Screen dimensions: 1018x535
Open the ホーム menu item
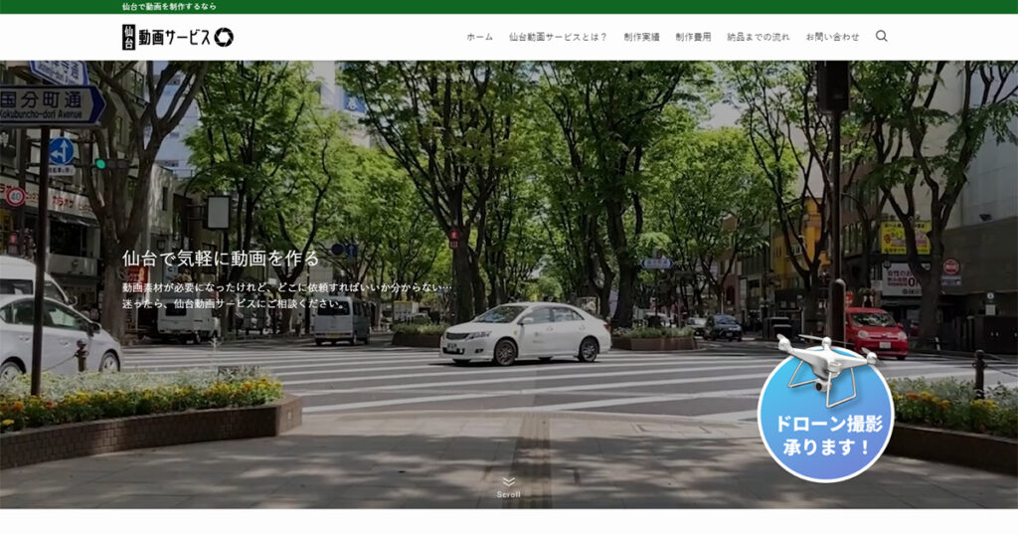[479, 37]
